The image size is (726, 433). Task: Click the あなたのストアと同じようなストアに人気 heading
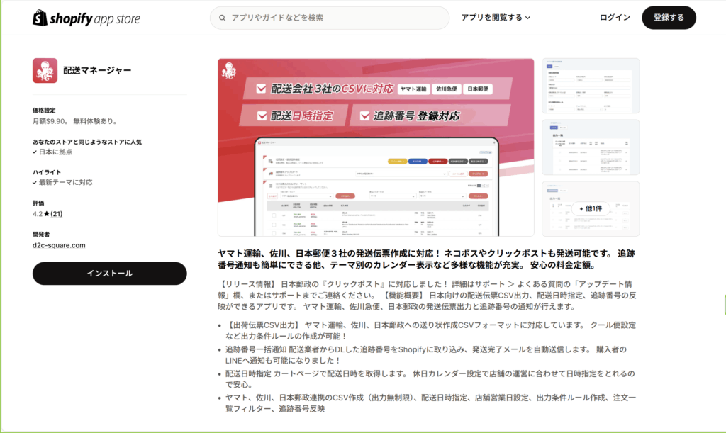click(87, 142)
